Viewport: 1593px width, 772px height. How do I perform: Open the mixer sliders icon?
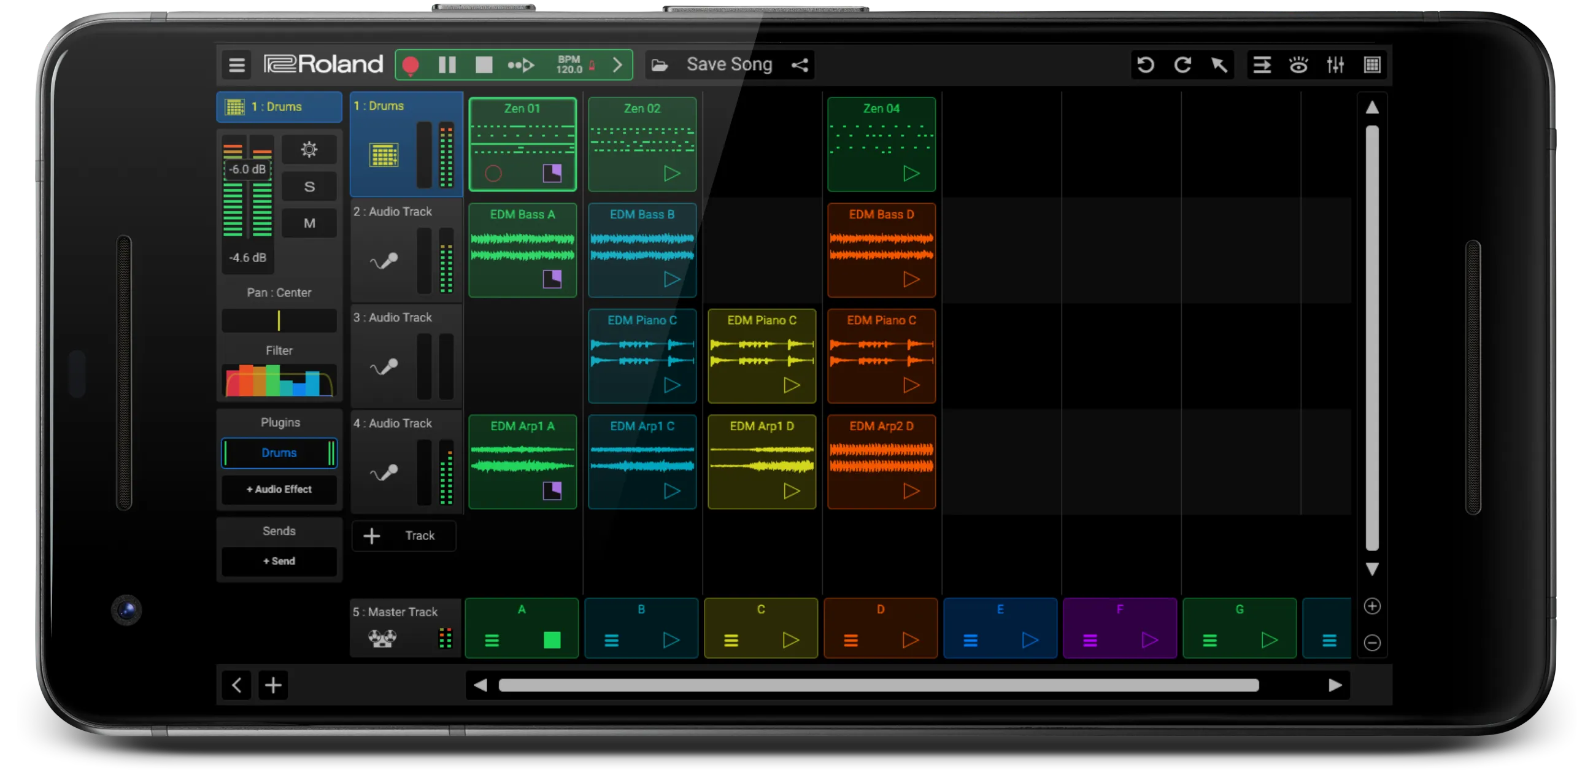[x=1335, y=65]
